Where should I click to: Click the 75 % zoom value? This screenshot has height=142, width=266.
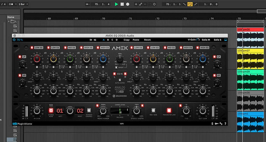[x=20, y=40]
